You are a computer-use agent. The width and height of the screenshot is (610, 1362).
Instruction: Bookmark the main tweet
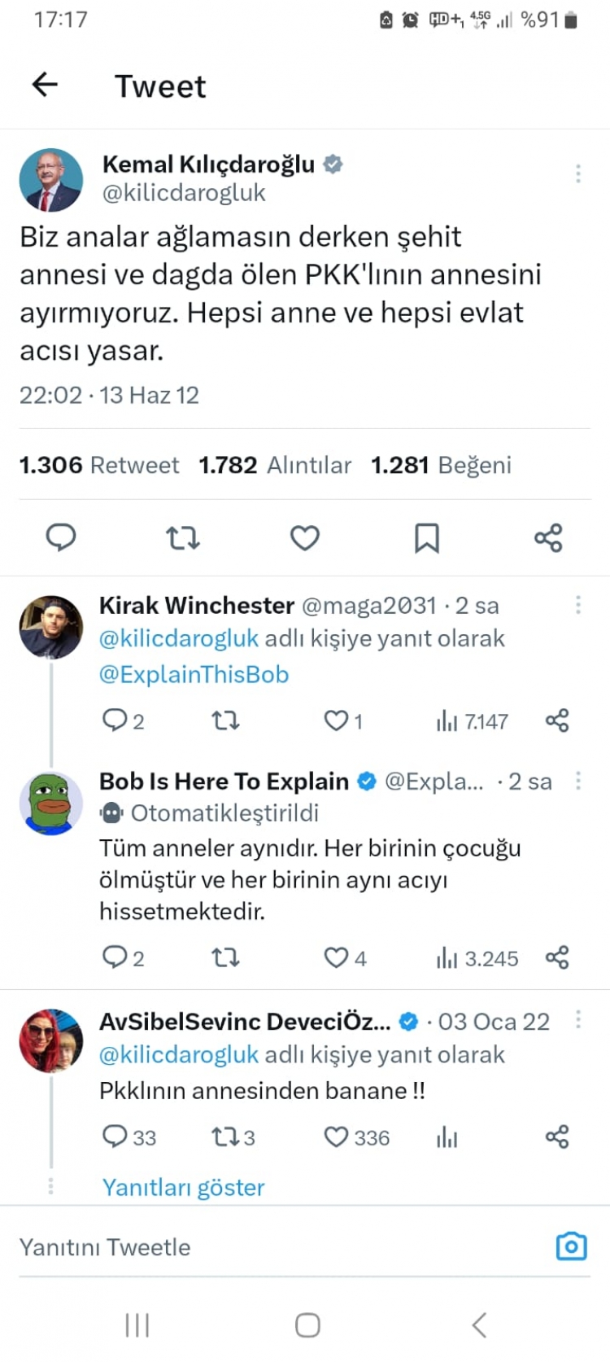click(x=427, y=537)
